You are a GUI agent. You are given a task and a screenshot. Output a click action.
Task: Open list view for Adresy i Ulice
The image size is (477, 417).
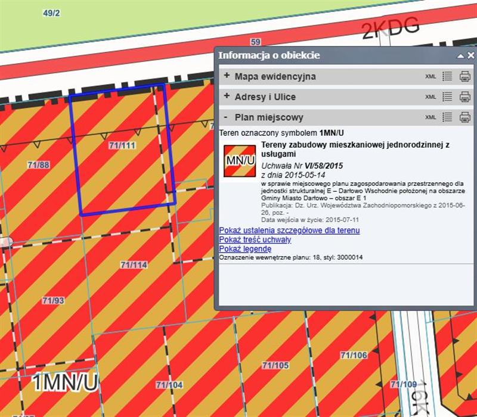(x=448, y=97)
